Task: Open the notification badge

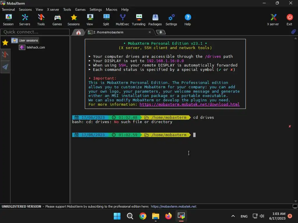Action: pos(290,216)
